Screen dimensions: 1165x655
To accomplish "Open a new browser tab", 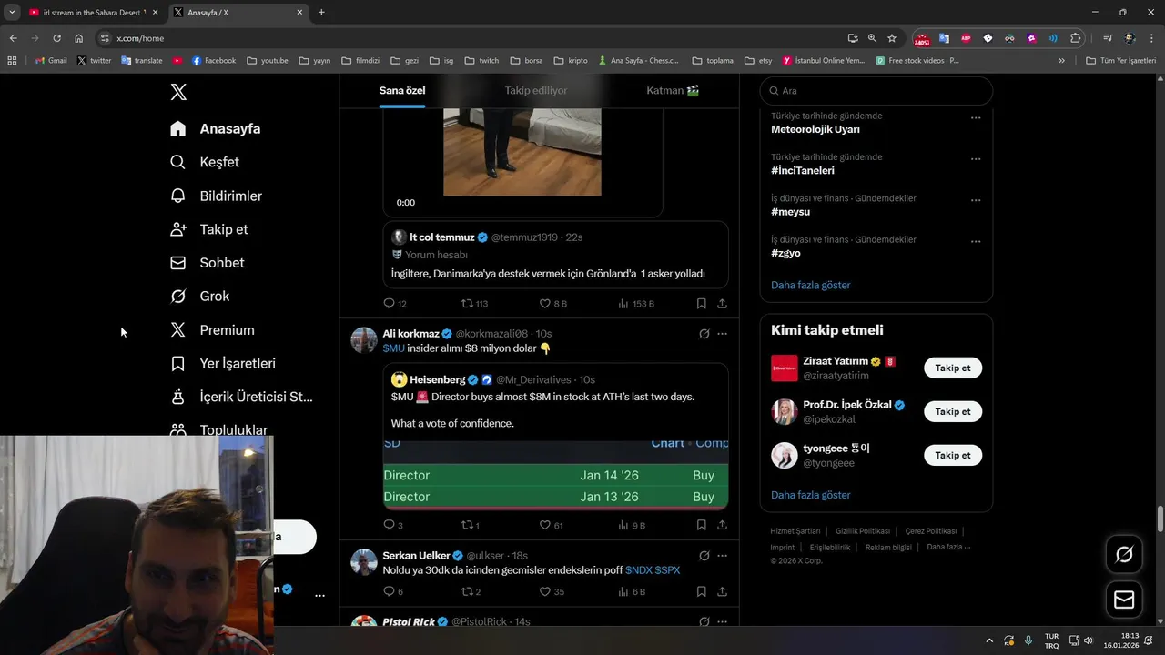I will click(x=321, y=13).
